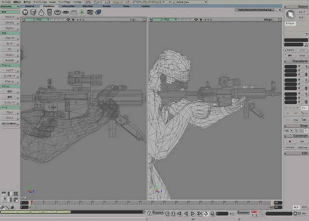This screenshot has width=309, height=221.
Task: Click the Explore button
Action: click(290, 50)
